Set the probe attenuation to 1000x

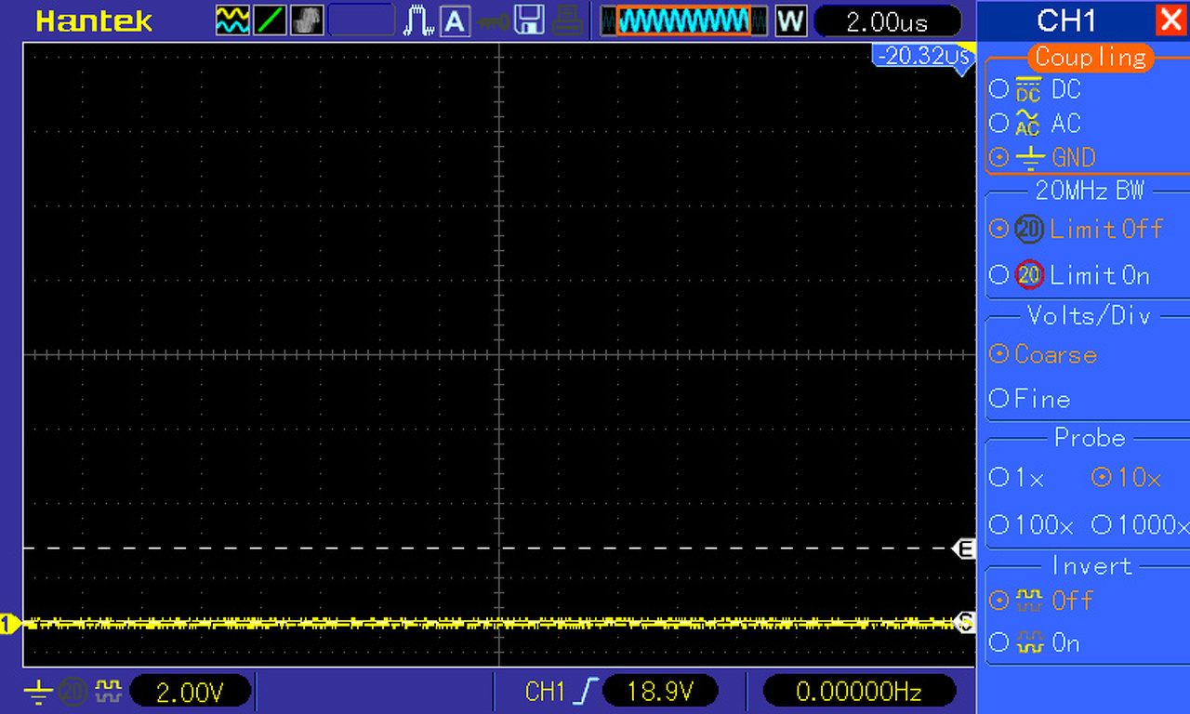[x=1140, y=525]
